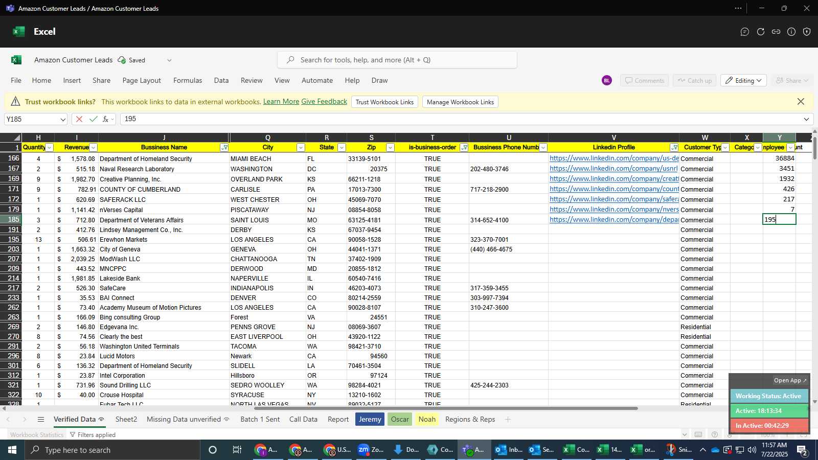Dismiss the Trust workbook links warning bar

click(801, 102)
